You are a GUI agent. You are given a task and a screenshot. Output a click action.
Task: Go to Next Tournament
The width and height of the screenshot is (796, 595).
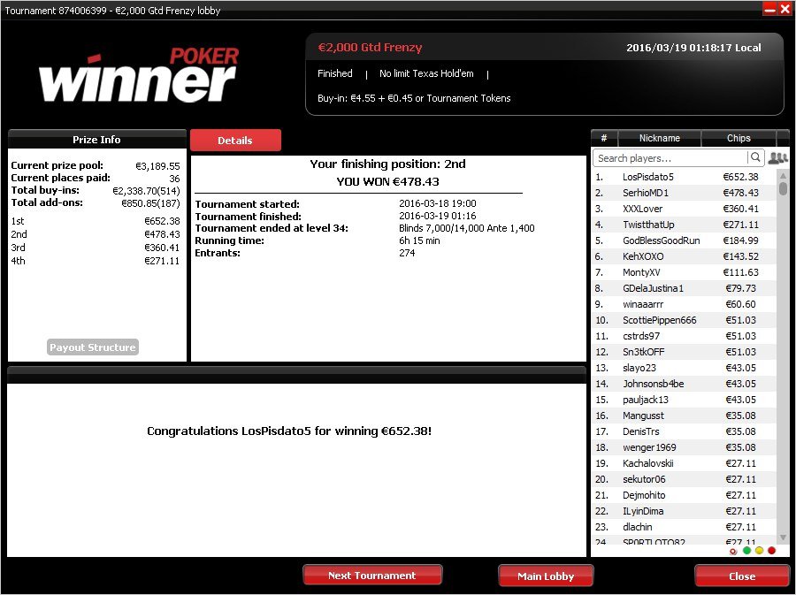coord(372,576)
